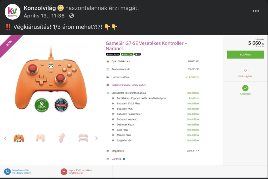Click the red plus related products icon

tap(64, 172)
